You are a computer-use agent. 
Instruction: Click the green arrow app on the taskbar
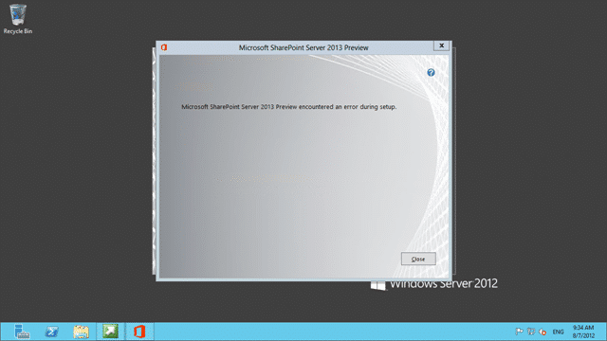coord(110,332)
